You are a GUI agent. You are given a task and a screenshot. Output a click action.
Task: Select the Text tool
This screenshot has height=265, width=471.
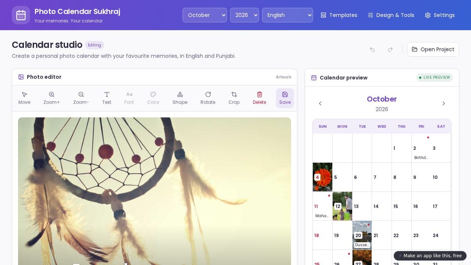(107, 98)
